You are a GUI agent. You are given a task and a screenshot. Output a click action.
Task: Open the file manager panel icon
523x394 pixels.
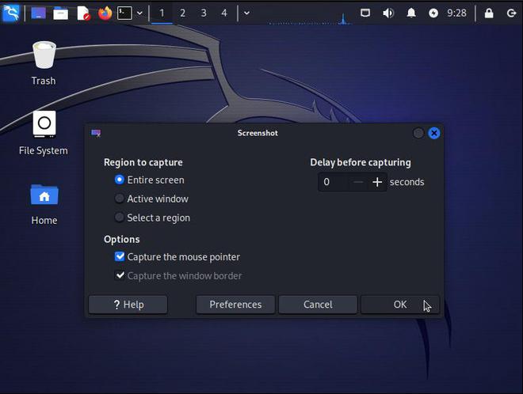[x=61, y=13]
